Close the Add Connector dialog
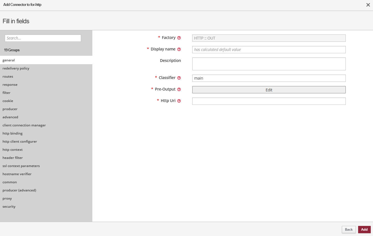This screenshot has height=236, width=373. [x=368, y=5]
